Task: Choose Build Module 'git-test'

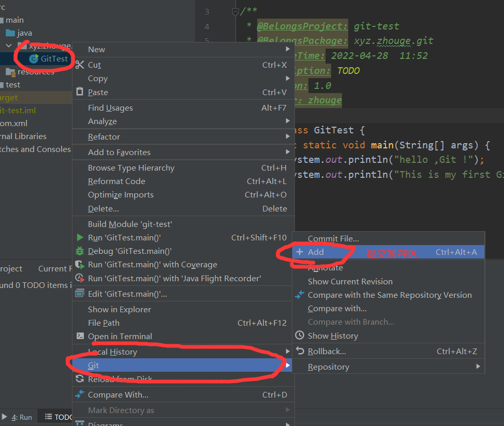Action: point(183,224)
